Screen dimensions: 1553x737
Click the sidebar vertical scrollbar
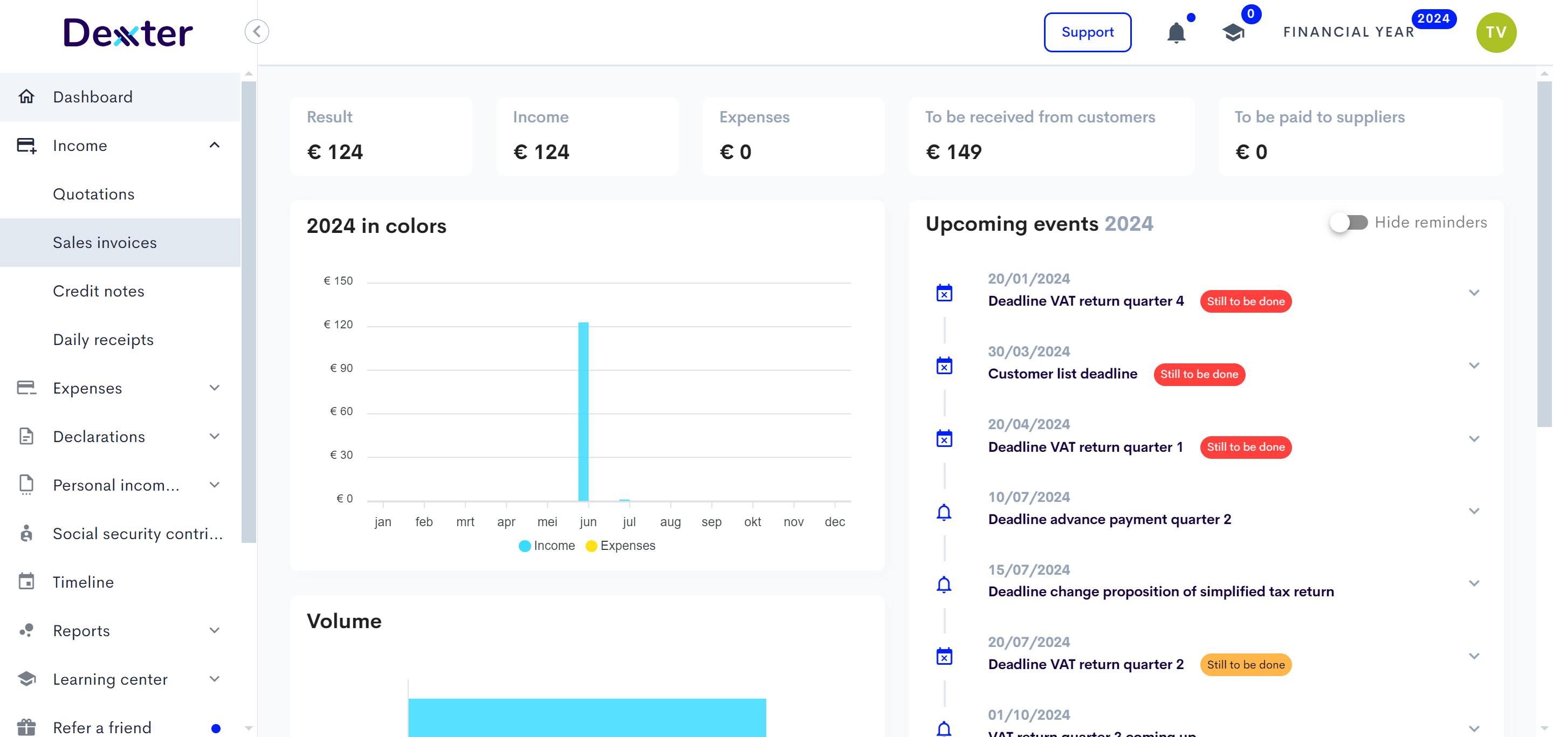click(249, 312)
